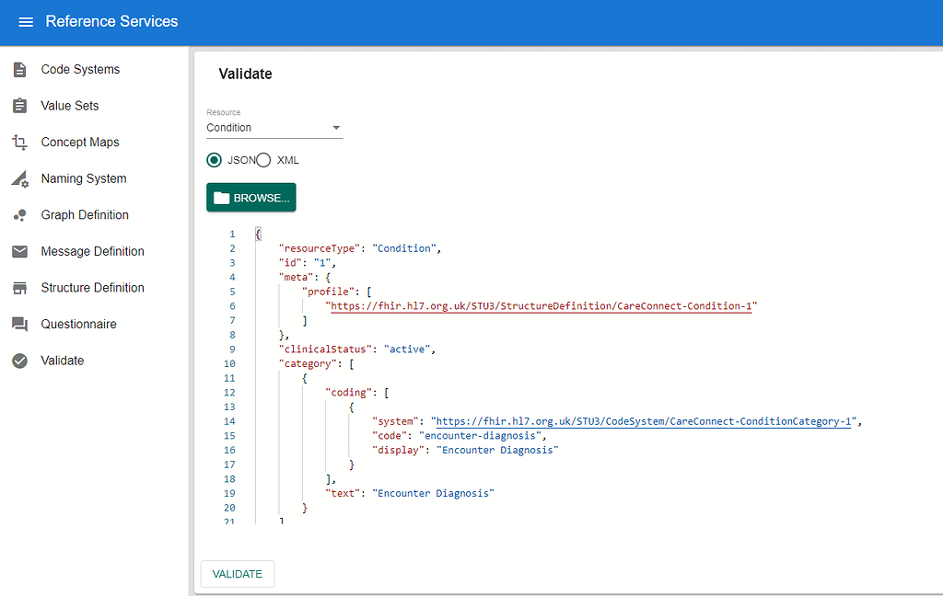
Task: Open the hamburger navigation menu
Action: (24, 22)
